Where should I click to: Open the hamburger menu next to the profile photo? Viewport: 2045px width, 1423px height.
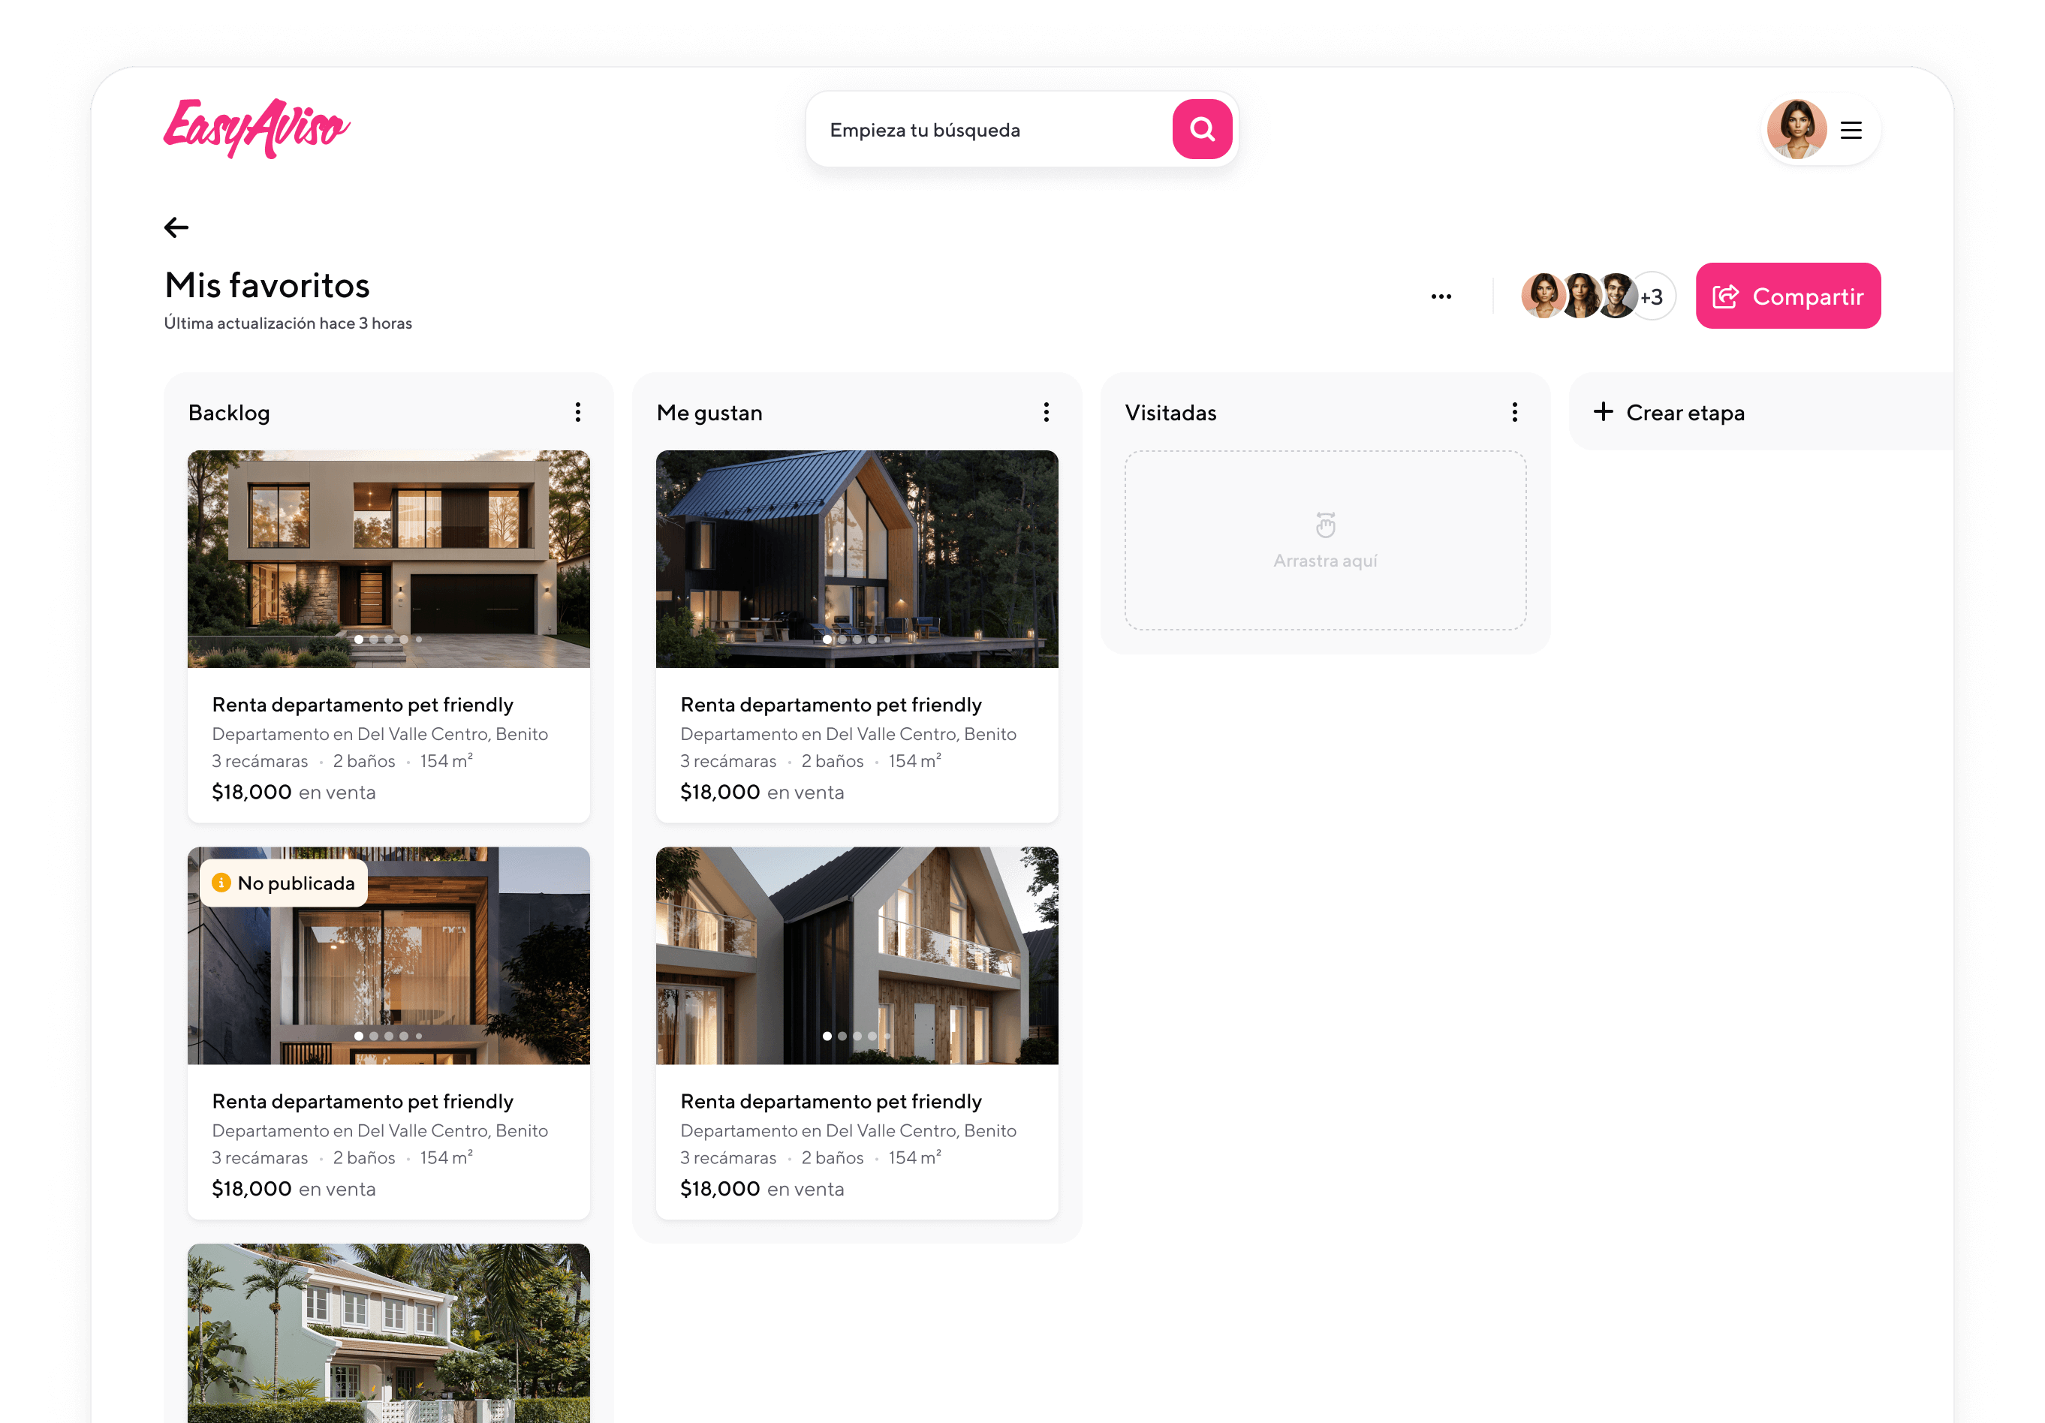click(x=1851, y=130)
